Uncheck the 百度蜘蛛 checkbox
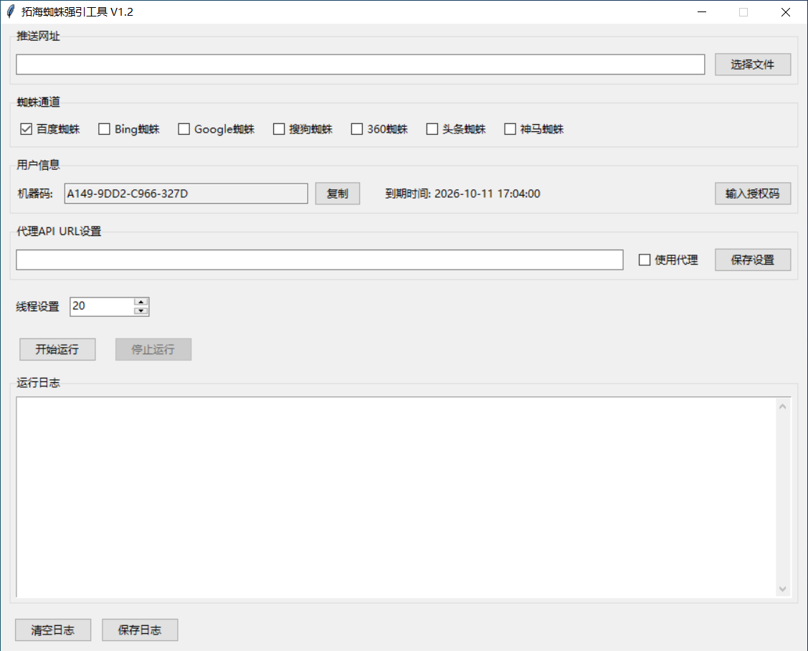This screenshot has height=651, width=808. 27,129
